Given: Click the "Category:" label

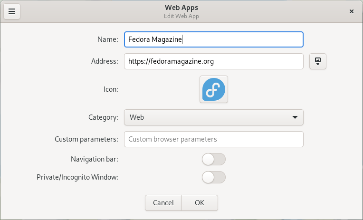Looking at the screenshot, I should point(103,117).
